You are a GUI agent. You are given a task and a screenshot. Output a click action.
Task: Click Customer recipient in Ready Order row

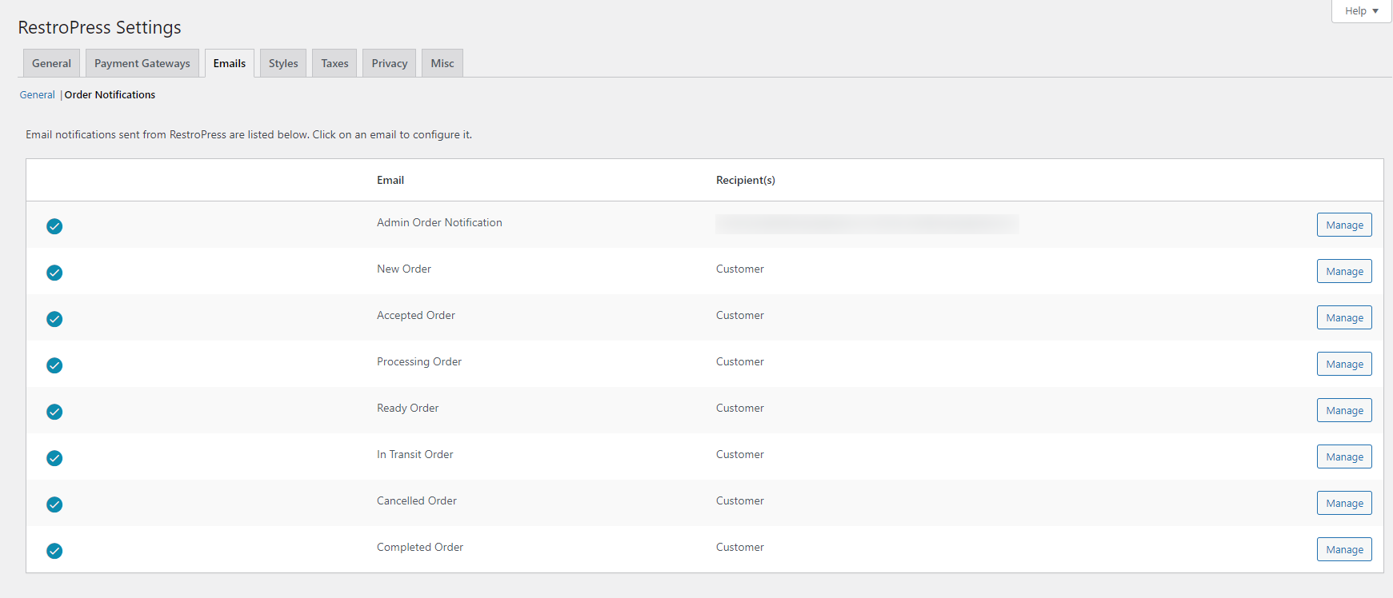740,408
